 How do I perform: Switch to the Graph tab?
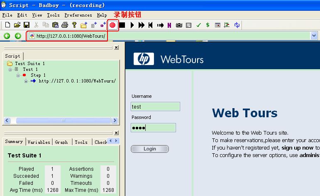coord(61,142)
